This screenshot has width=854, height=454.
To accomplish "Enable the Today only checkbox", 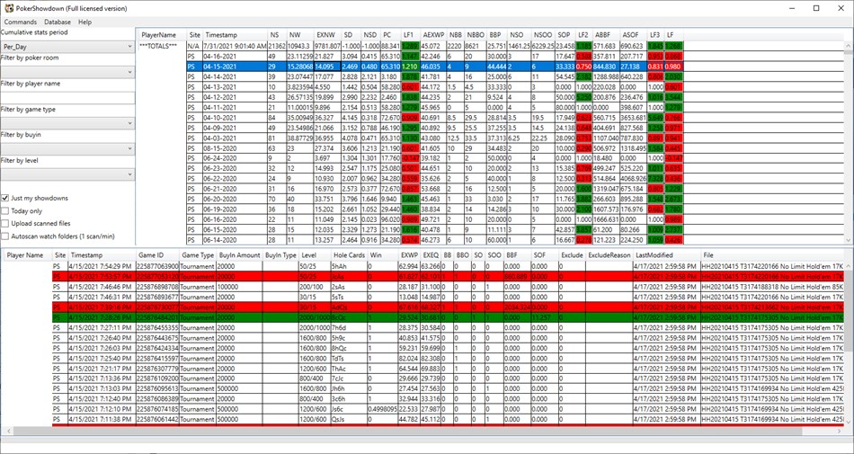I will tap(5, 210).
